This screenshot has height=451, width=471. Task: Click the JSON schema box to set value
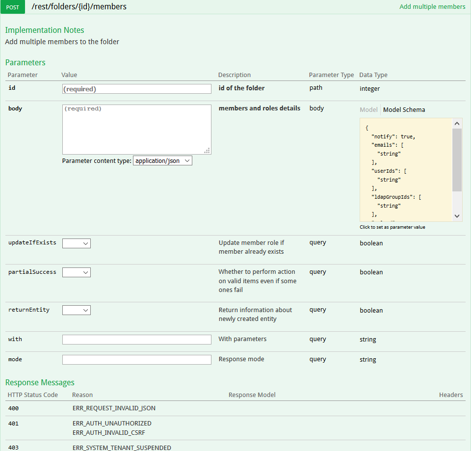pos(406,170)
